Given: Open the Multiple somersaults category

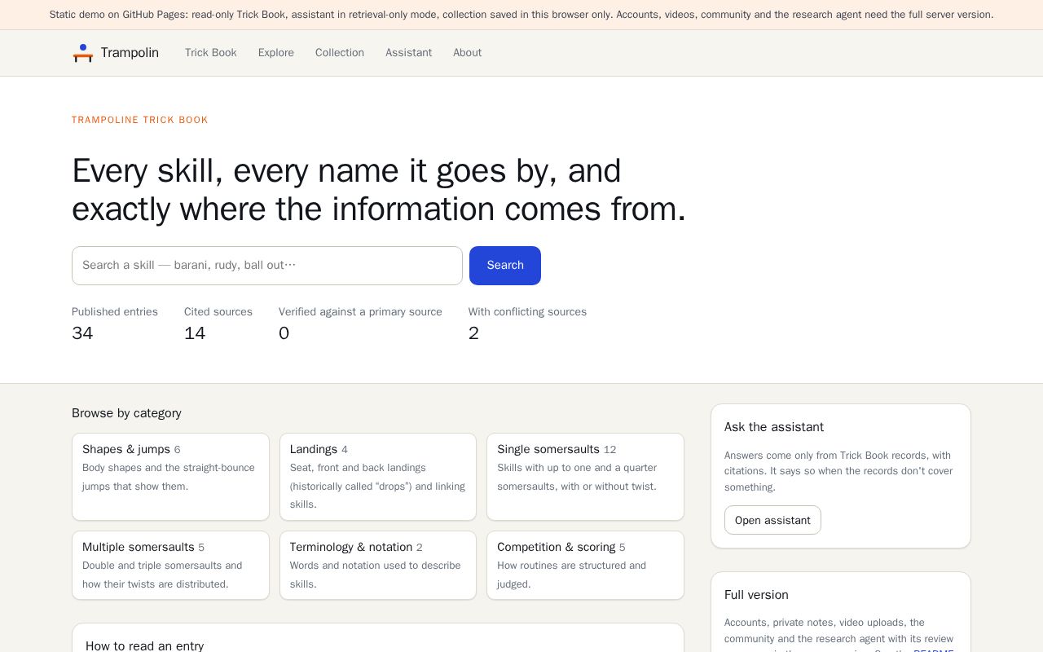Looking at the screenshot, I should (x=170, y=566).
